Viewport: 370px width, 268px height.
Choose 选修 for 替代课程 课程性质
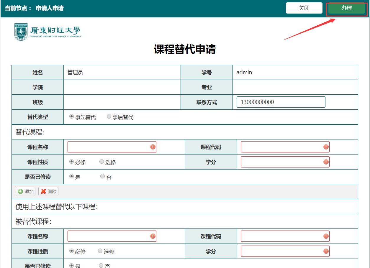pos(102,162)
